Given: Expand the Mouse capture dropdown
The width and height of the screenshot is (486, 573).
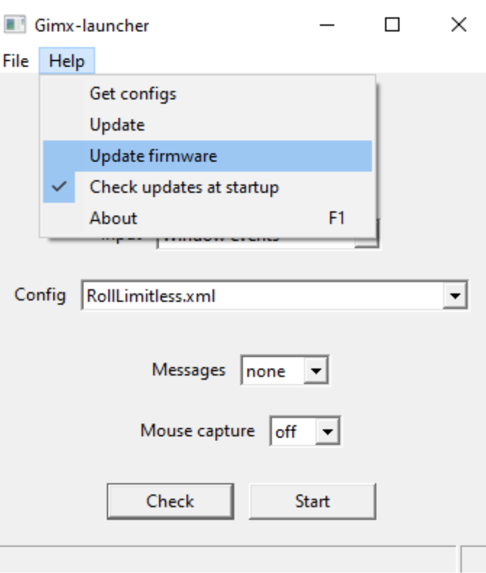Looking at the screenshot, I should tap(327, 431).
